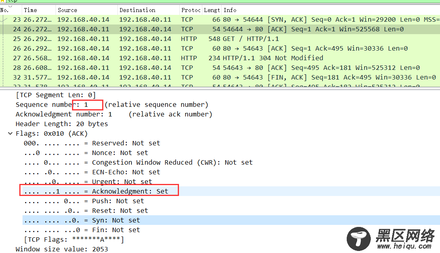The image size is (440, 253).
Task: Select the Reset: Not set flag line
Action: coord(86,211)
